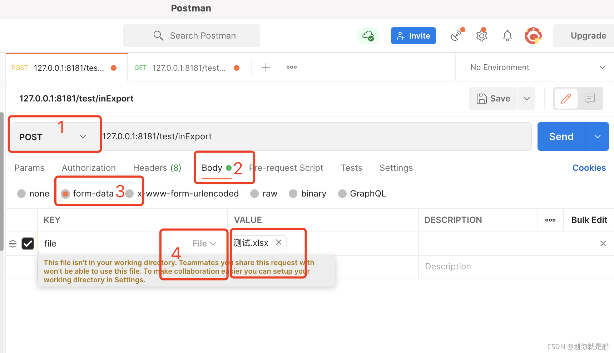Click the cloud sync status icon

pyautogui.click(x=368, y=36)
